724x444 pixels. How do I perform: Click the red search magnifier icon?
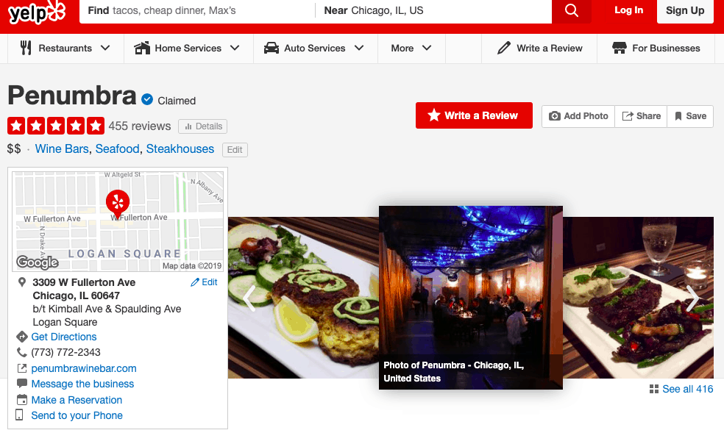click(x=572, y=12)
